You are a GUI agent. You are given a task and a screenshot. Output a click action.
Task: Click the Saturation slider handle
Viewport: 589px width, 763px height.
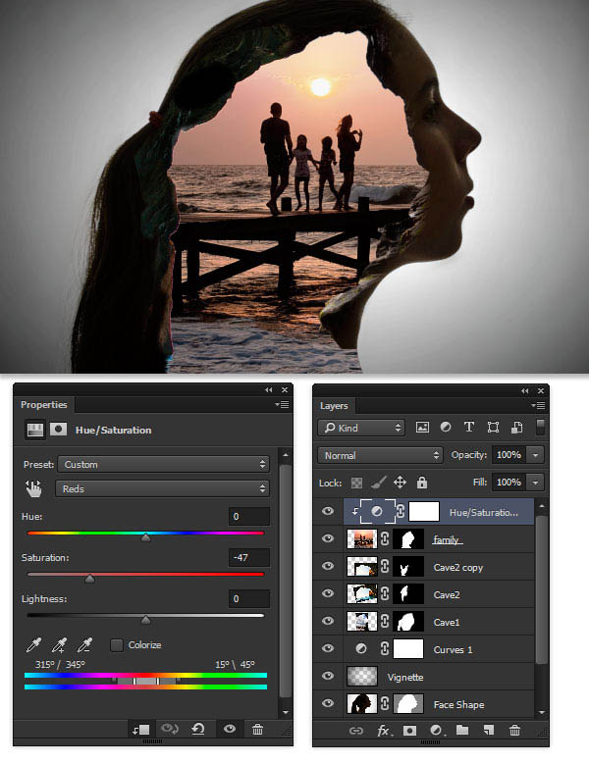[89, 579]
